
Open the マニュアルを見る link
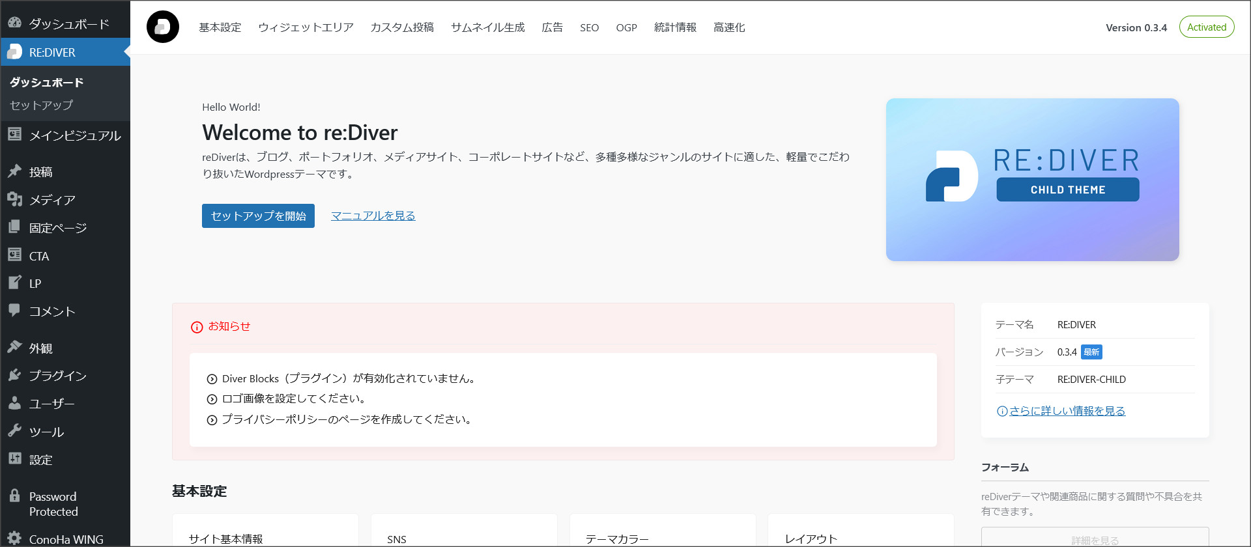click(x=373, y=216)
